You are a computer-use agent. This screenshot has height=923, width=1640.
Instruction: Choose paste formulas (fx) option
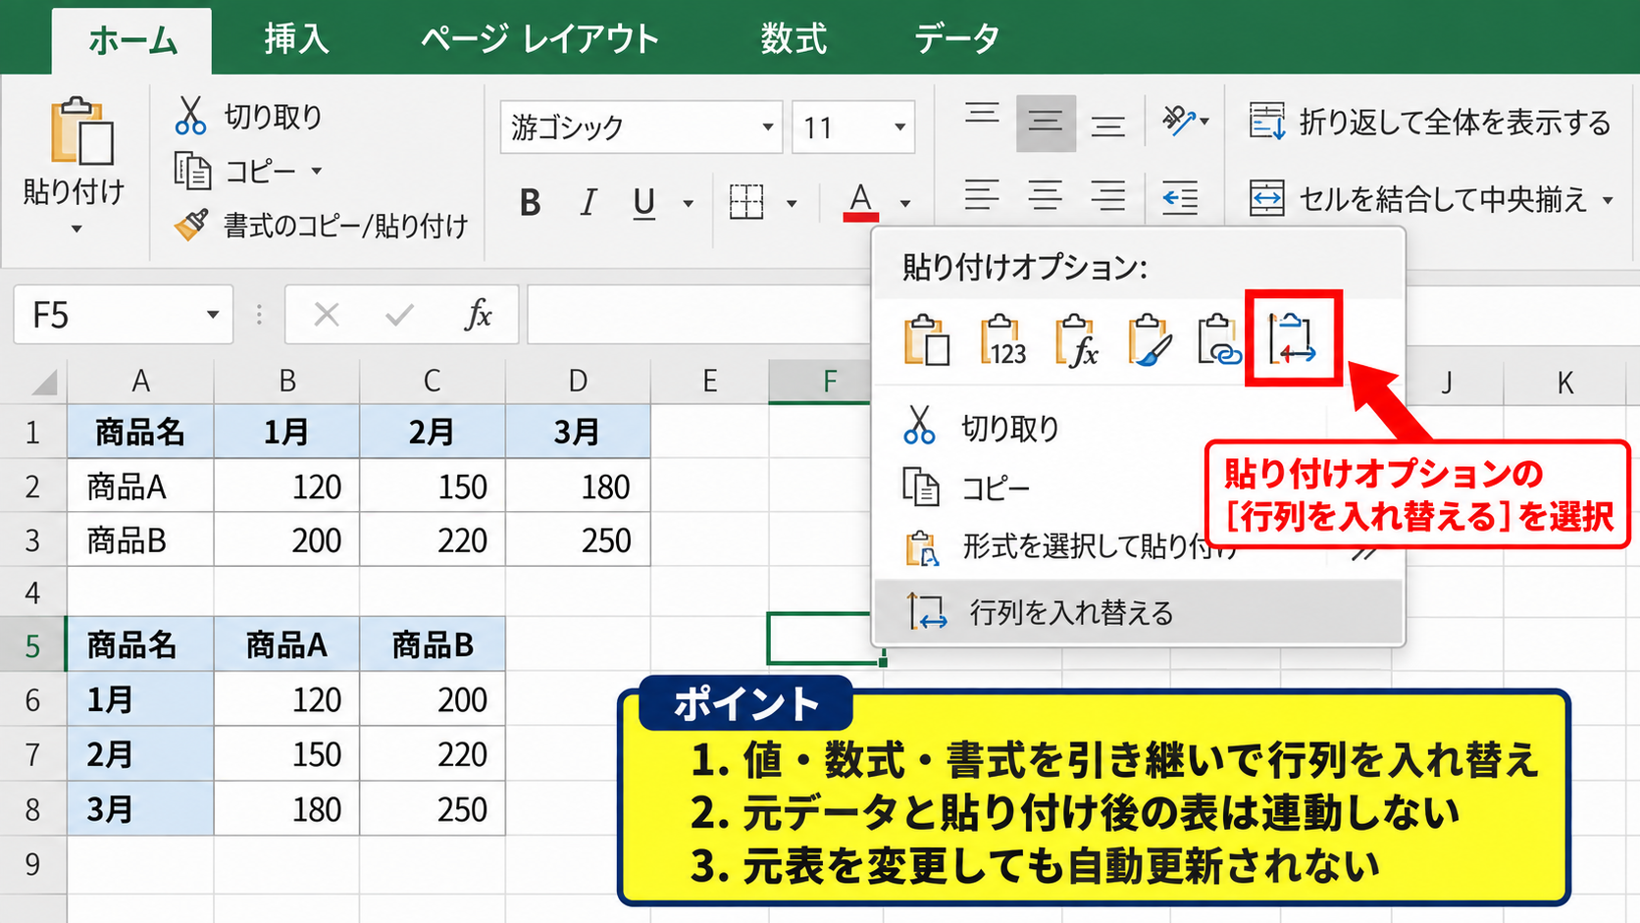[1076, 340]
